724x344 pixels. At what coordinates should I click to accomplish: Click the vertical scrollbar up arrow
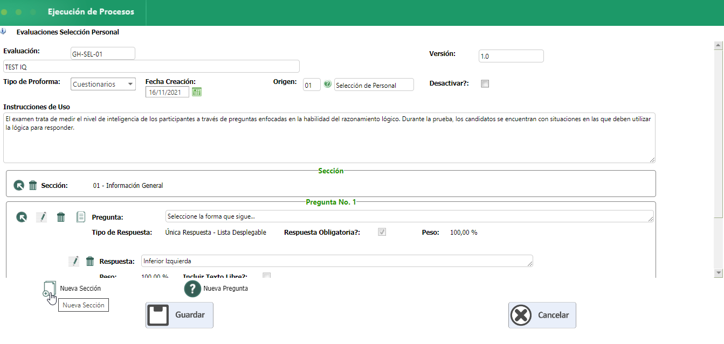(718, 47)
